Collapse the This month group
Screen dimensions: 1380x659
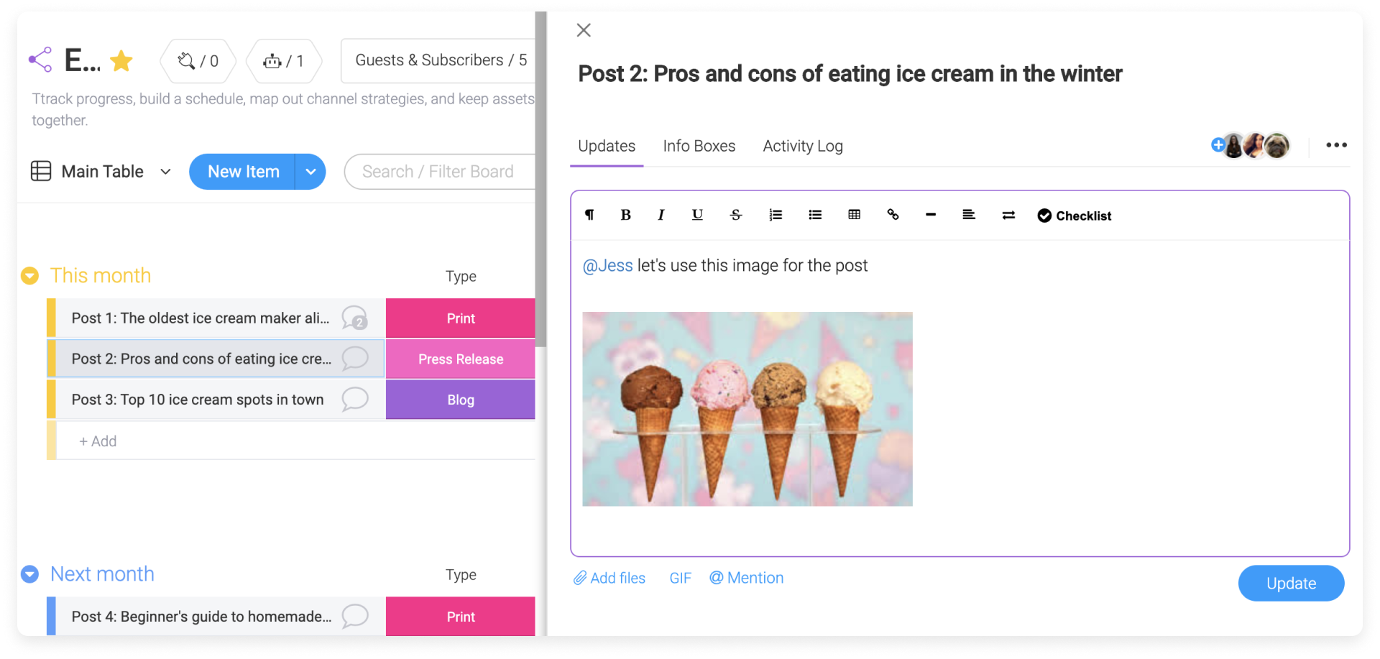point(29,275)
